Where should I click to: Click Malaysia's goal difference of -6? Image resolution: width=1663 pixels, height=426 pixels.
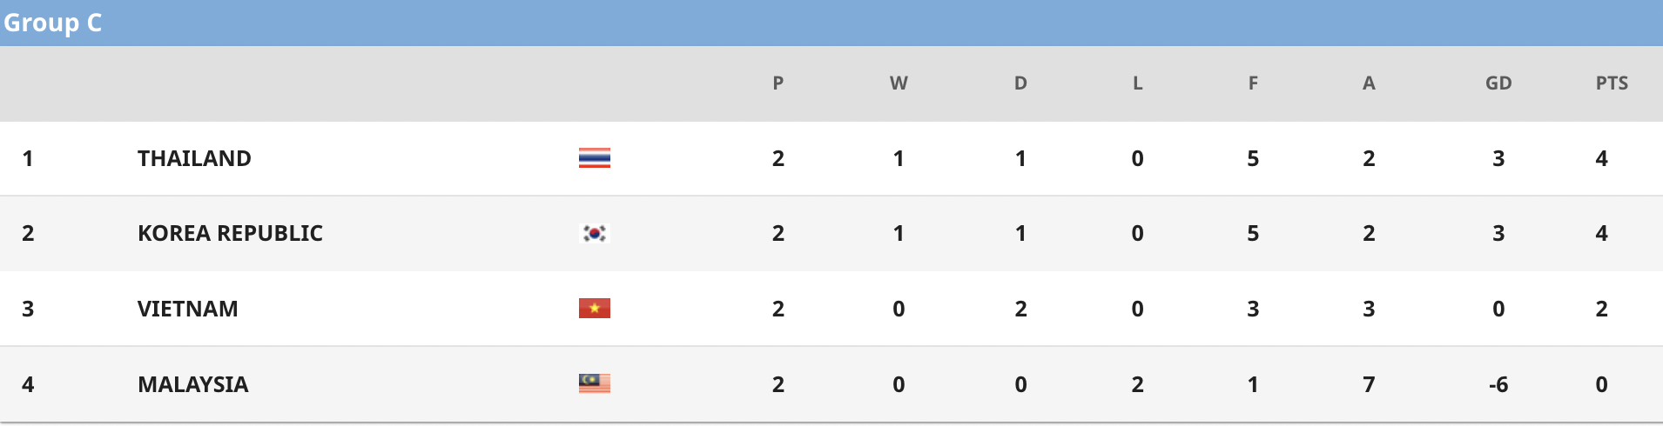pyautogui.click(x=1498, y=384)
